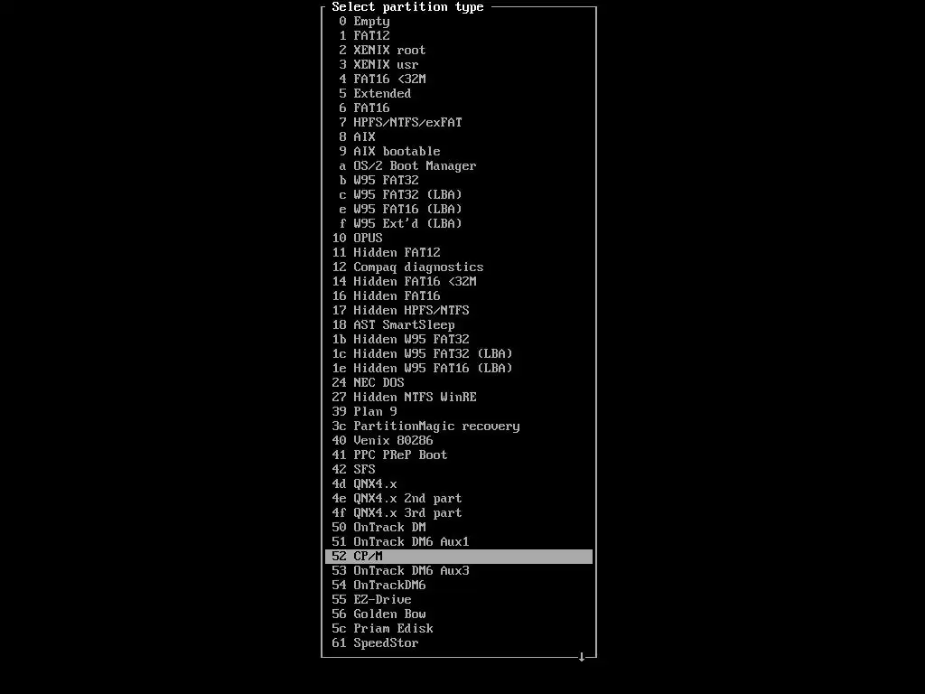Select QNX4.x 2nd part type
Screen dimensions: 925x694
[458, 498]
